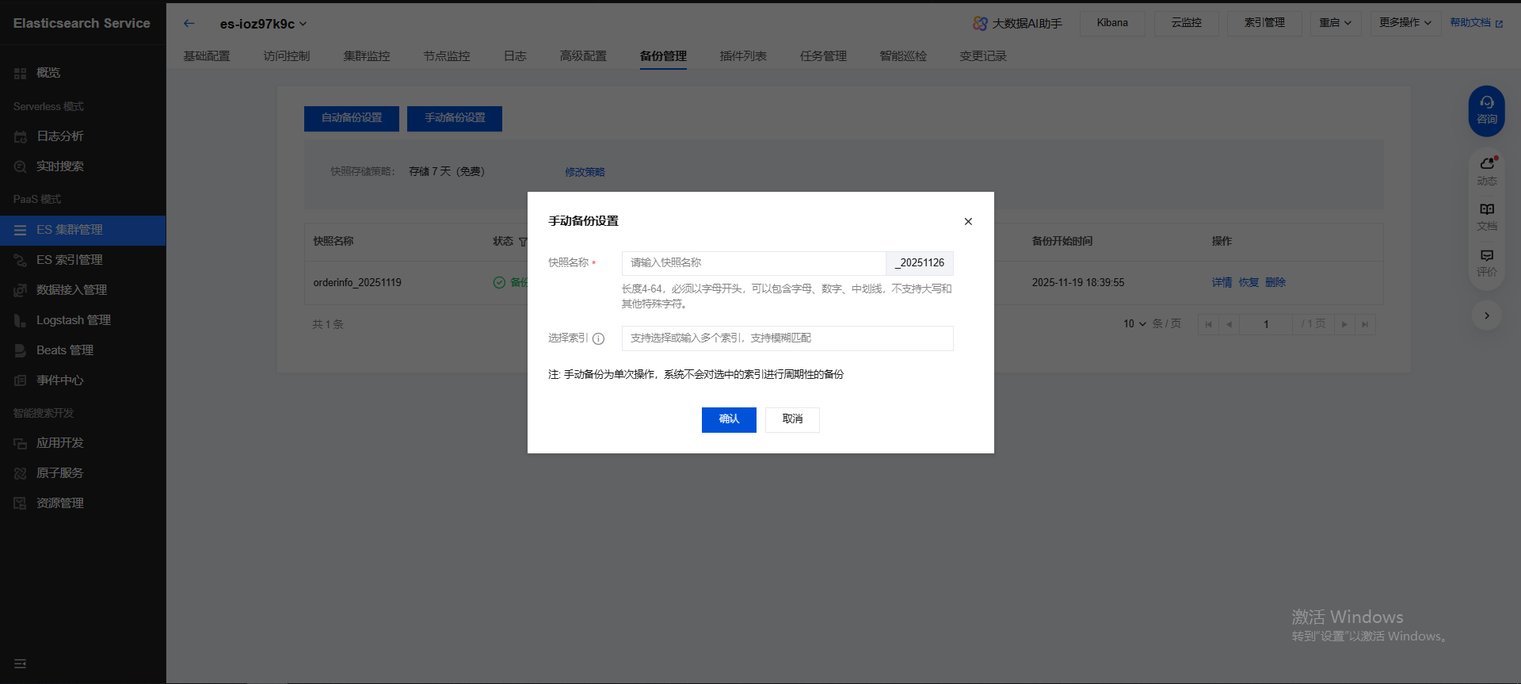The image size is (1521, 684).
Task: Open the 概览 sidebar item
Action: coord(82,73)
